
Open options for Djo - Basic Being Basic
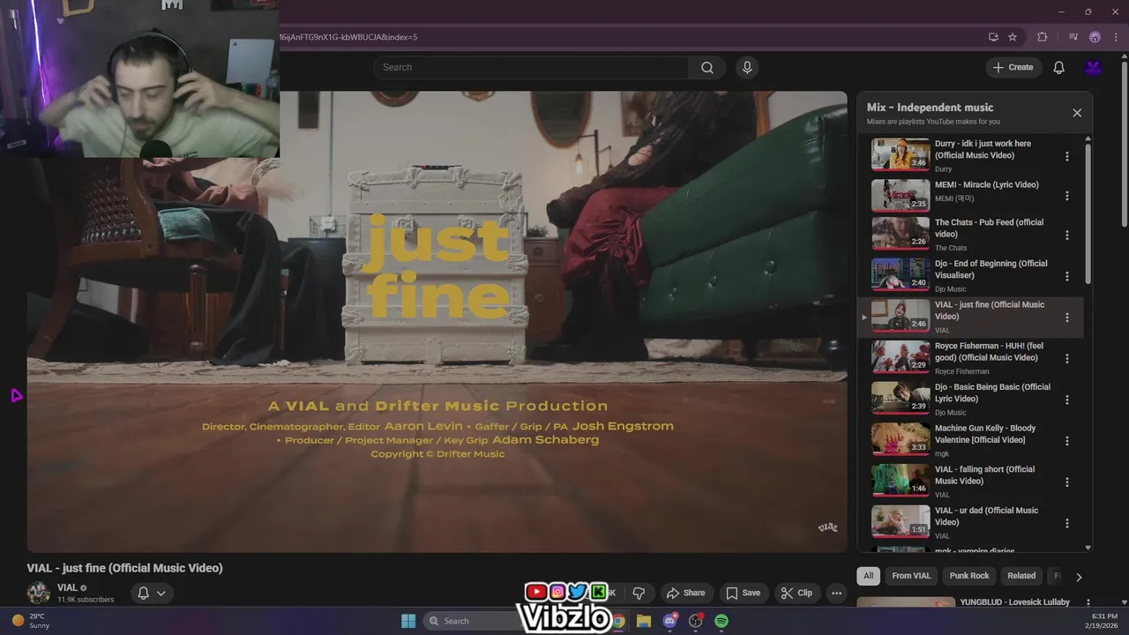1067,400
